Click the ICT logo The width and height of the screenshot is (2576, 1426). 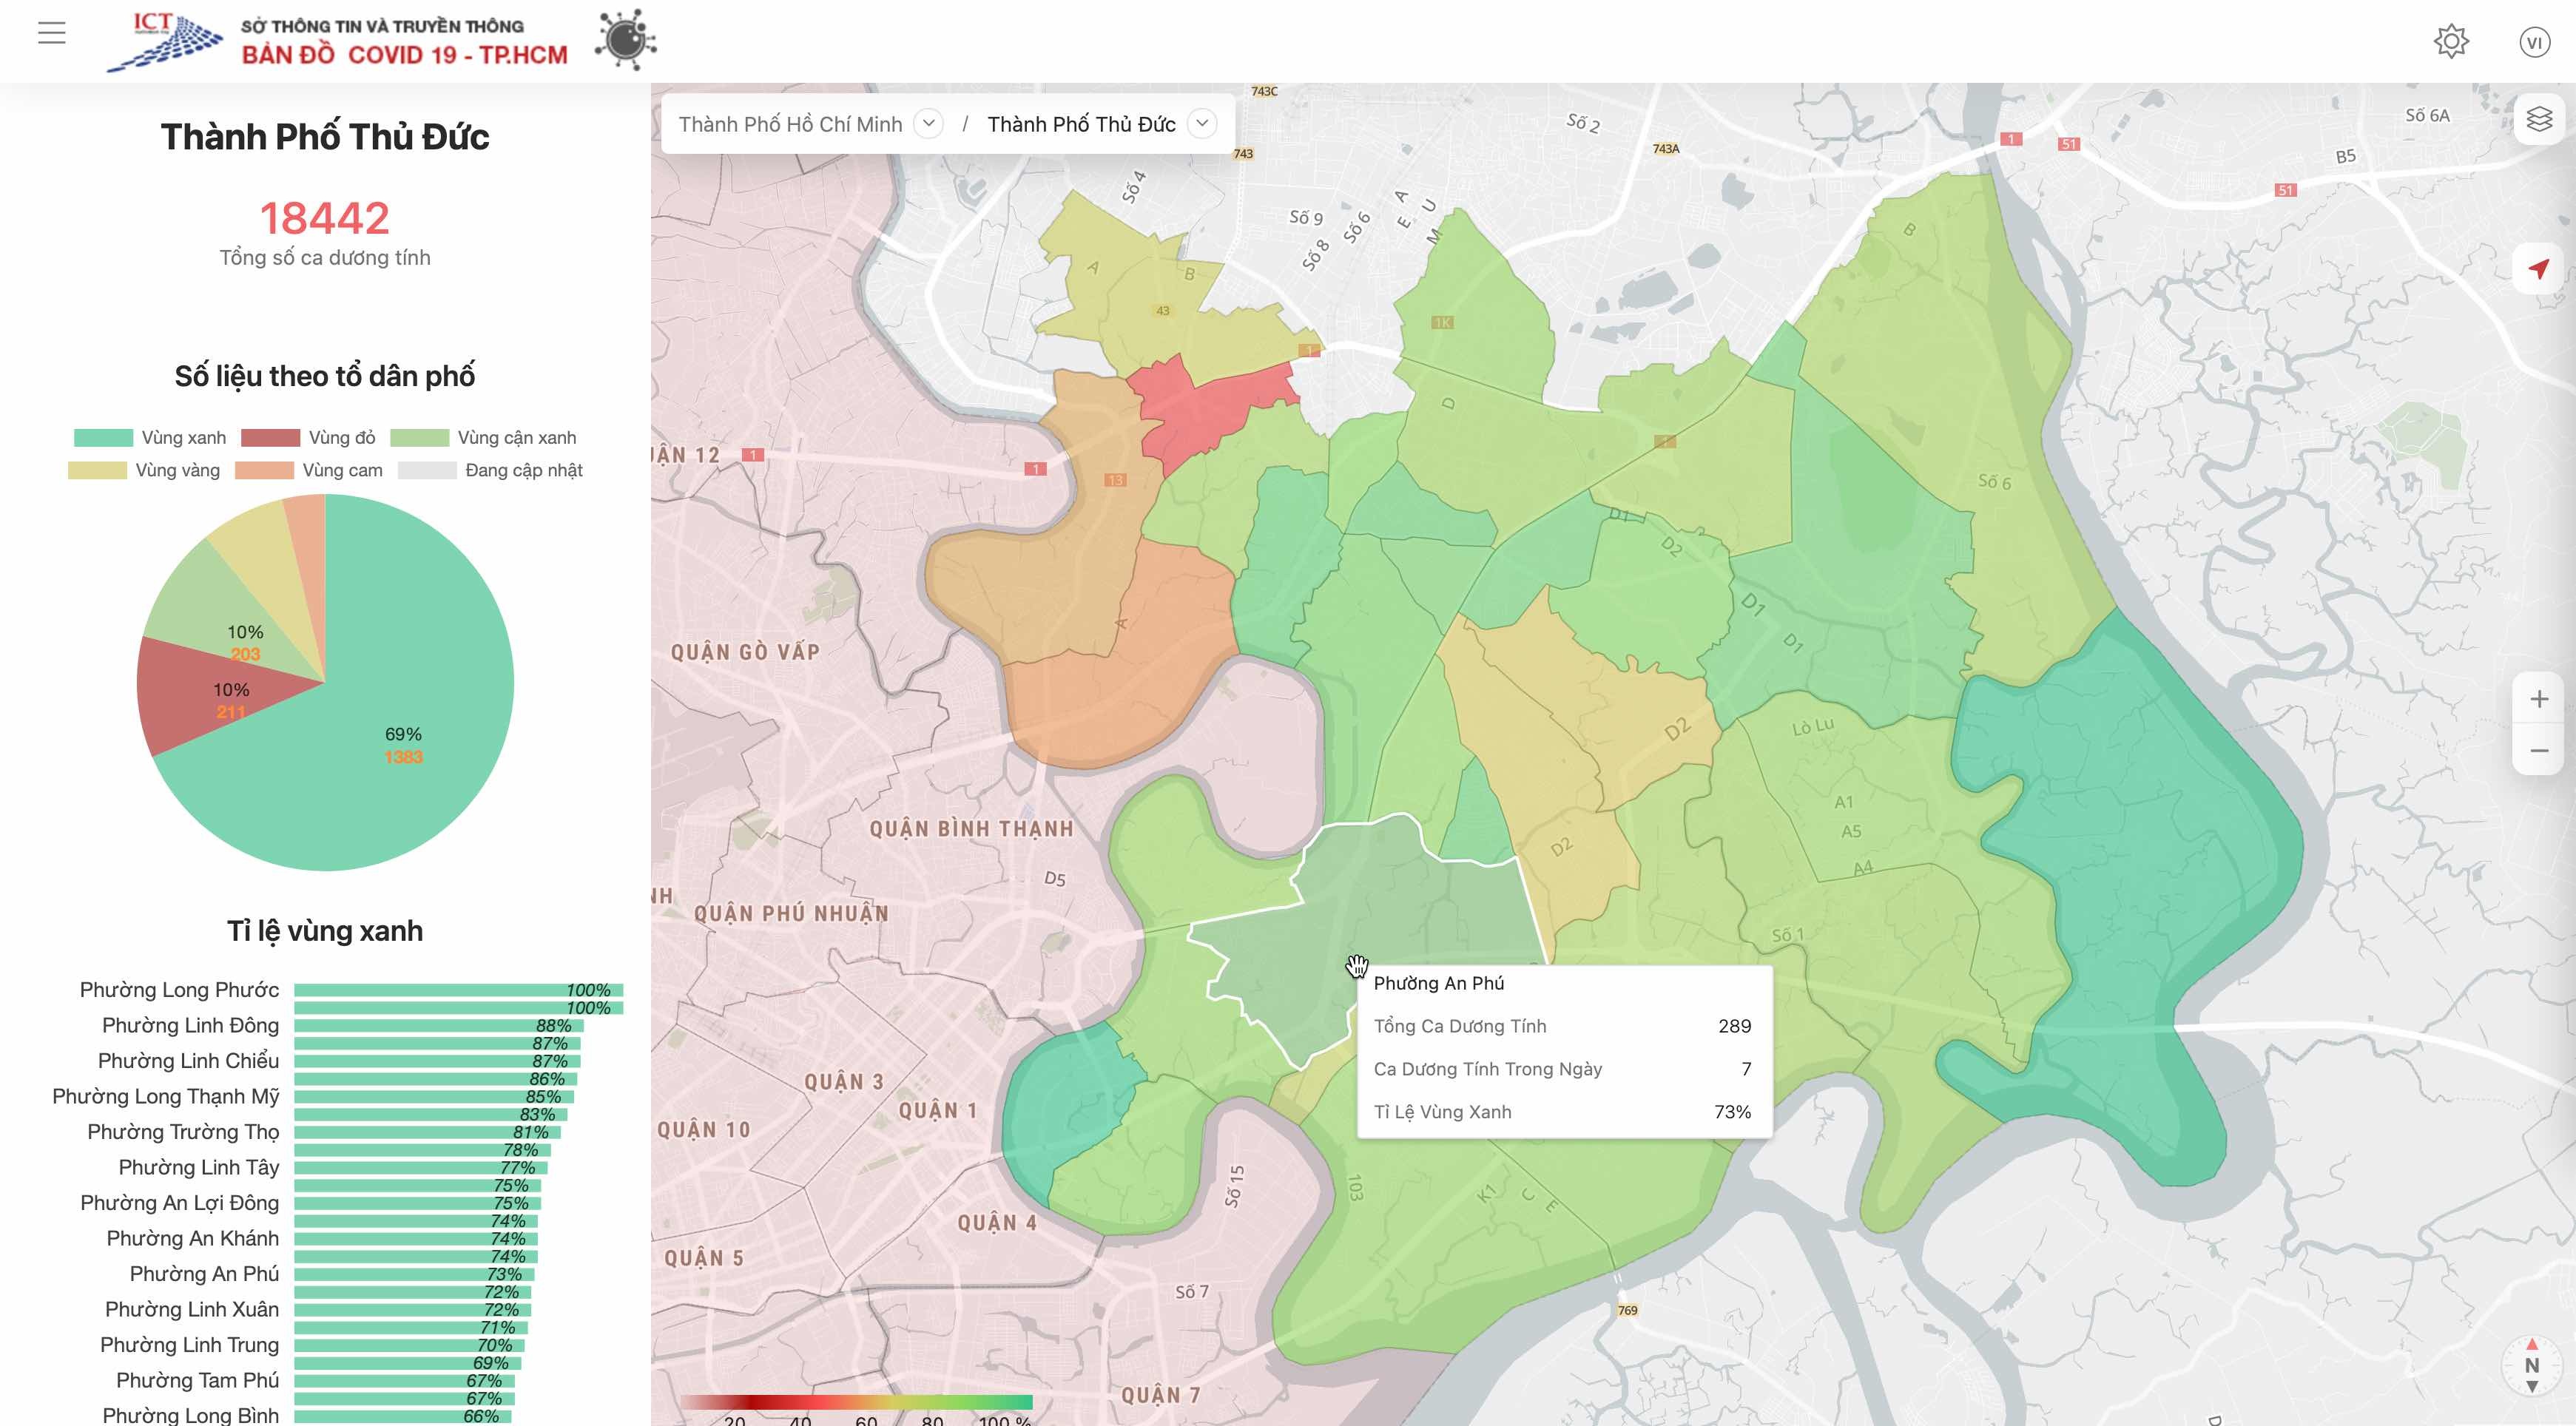pos(166,42)
